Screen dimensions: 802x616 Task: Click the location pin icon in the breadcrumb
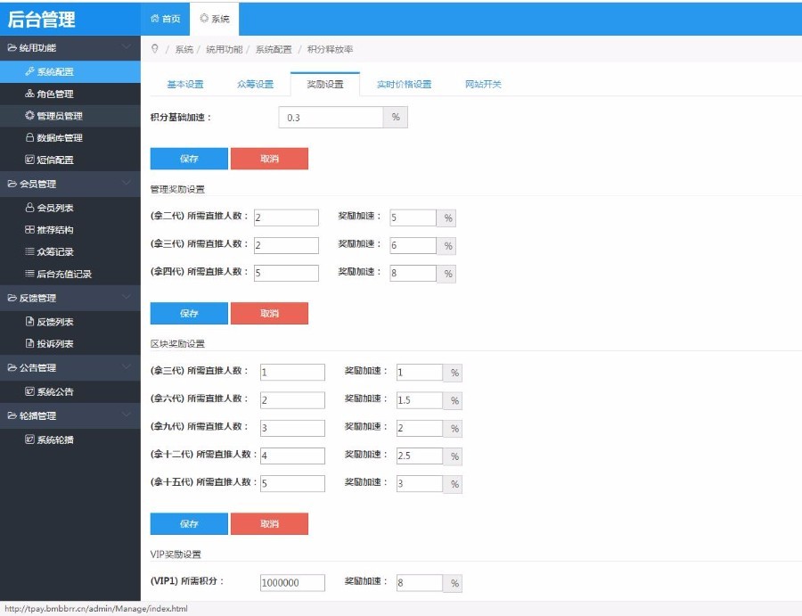[x=155, y=49]
